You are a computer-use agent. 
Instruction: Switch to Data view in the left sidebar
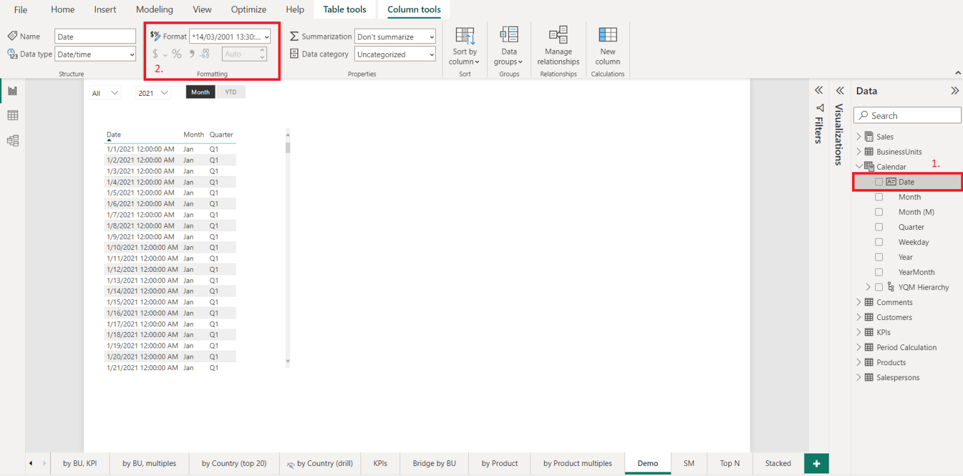(x=13, y=115)
